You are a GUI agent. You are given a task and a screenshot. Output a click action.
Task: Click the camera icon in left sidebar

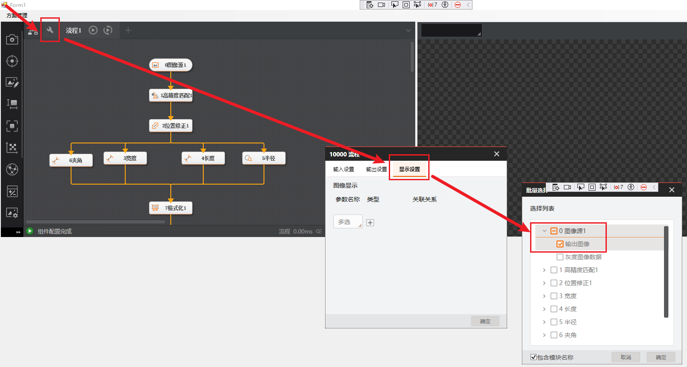12,39
